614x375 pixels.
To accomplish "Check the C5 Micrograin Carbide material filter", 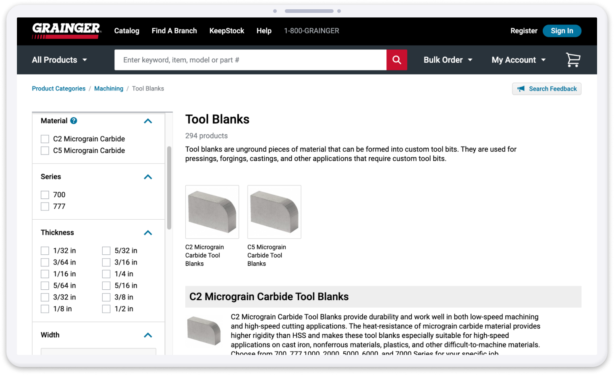I will pyautogui.click(x=45, y=150).
